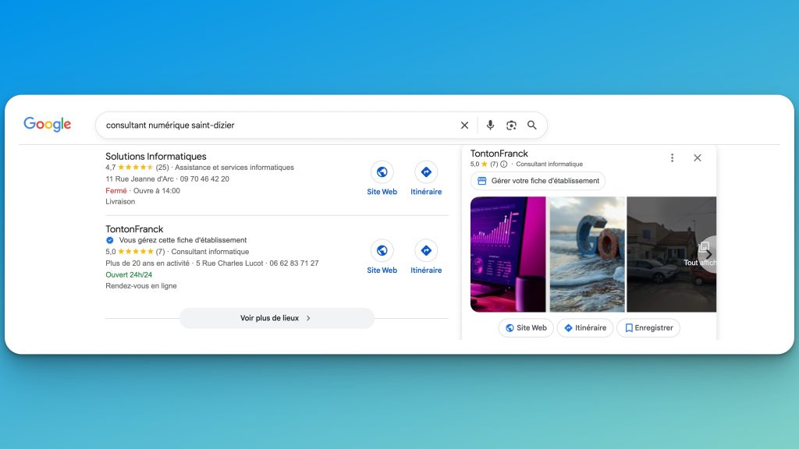The width and height of the screenshot is (799, 449).
Task: Click Itinéraire button in the side panel
Action: [x=585, y=328]
